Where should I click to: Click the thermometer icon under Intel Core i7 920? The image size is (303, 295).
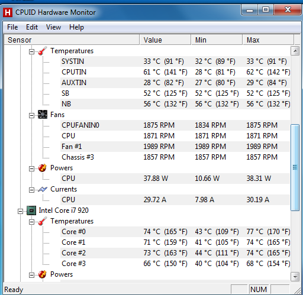[43, 221]
